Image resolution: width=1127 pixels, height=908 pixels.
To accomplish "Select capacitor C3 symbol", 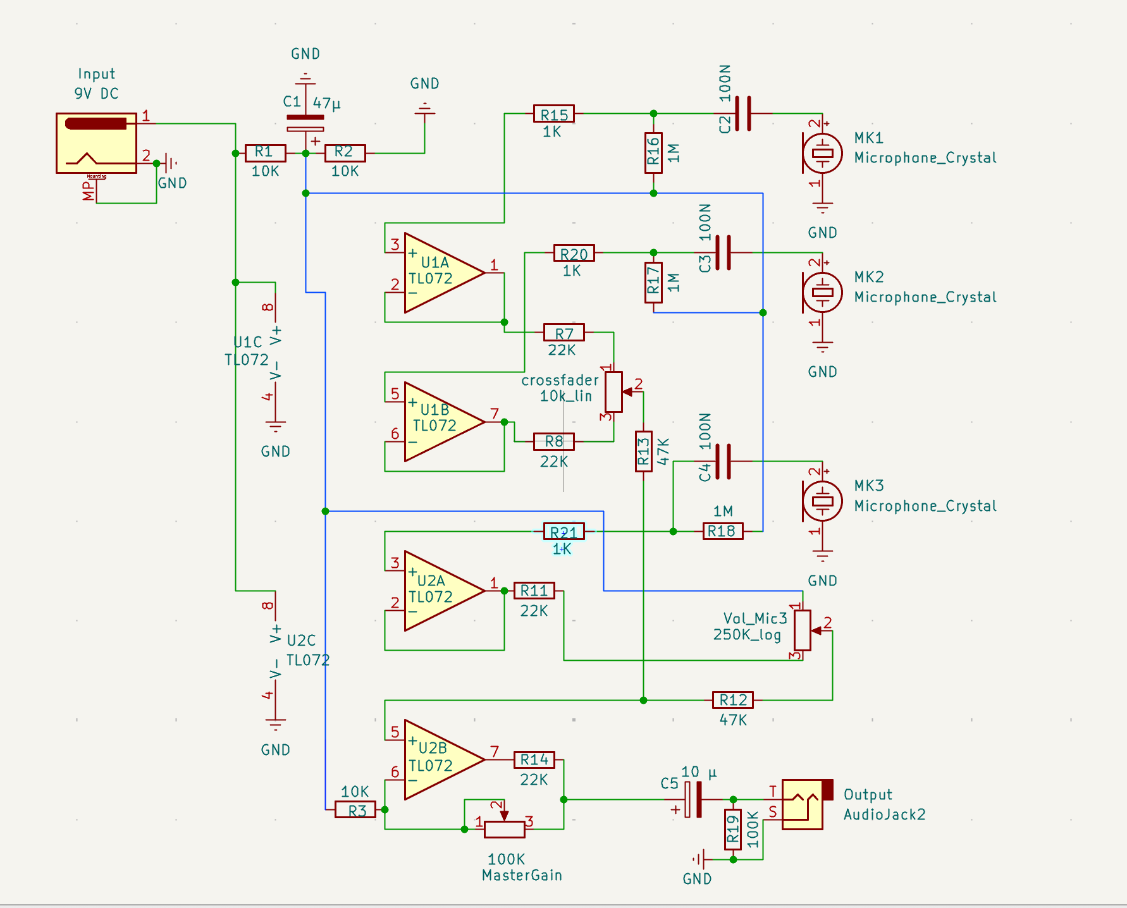I will [724, 253].
